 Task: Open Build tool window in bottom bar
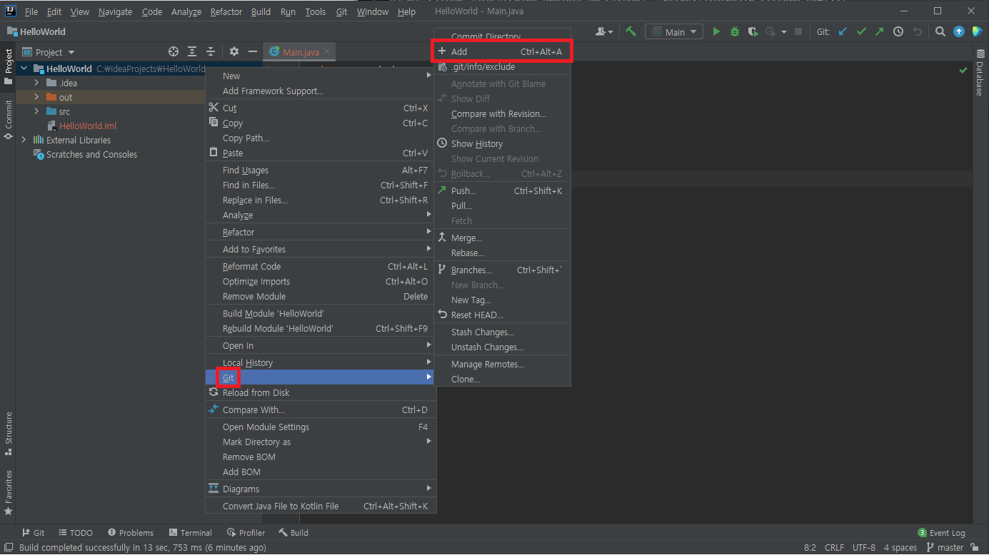click(293, 532)
